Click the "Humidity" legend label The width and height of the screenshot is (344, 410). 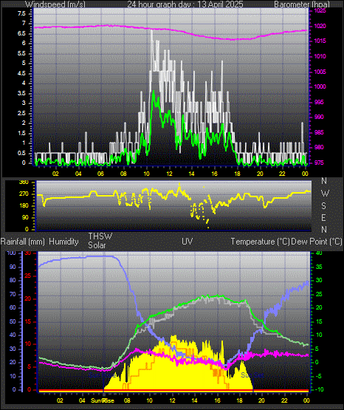click(x=63, y=242)
